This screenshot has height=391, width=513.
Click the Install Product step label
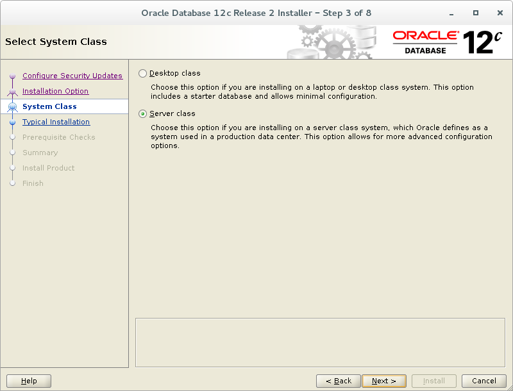point(49,168)
